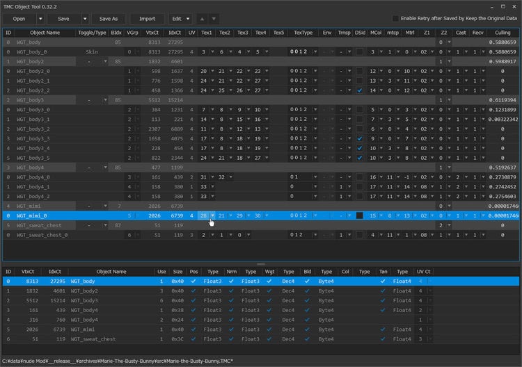This screenshot has height=367, width=522.
Task: Open the MCol dropdown for WGT_body3_2
Action: (381, 129)
